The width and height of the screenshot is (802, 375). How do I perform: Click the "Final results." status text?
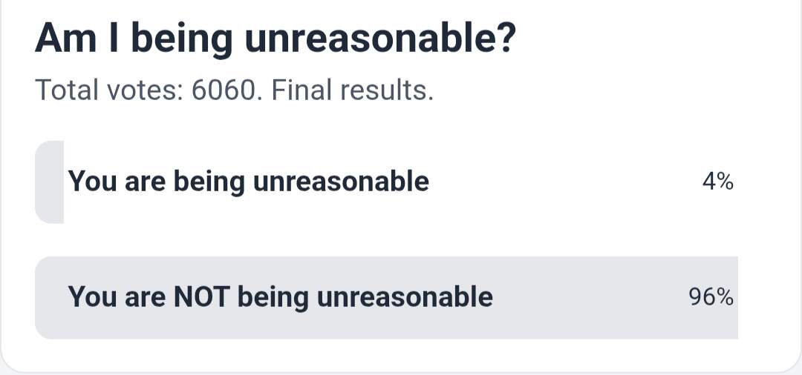click(x=352, y=90)
